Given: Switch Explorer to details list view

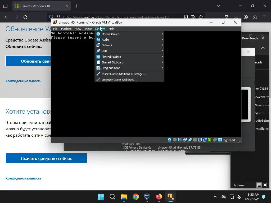Looking at the screenshot, I should [259, 185].
